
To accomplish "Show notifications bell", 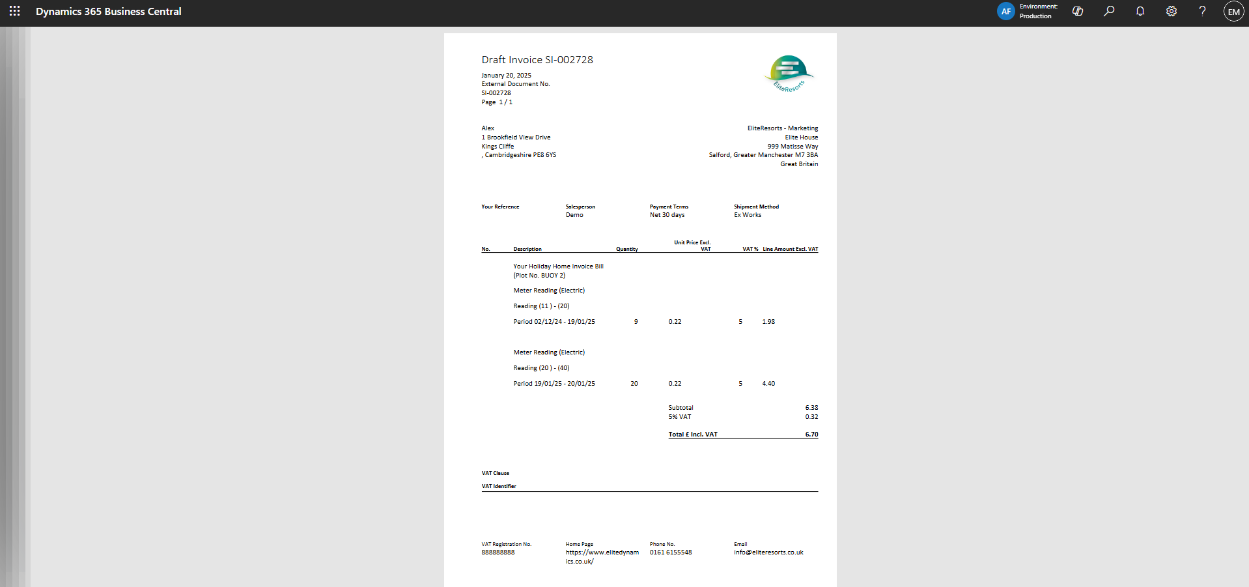I will point(1140,11).
